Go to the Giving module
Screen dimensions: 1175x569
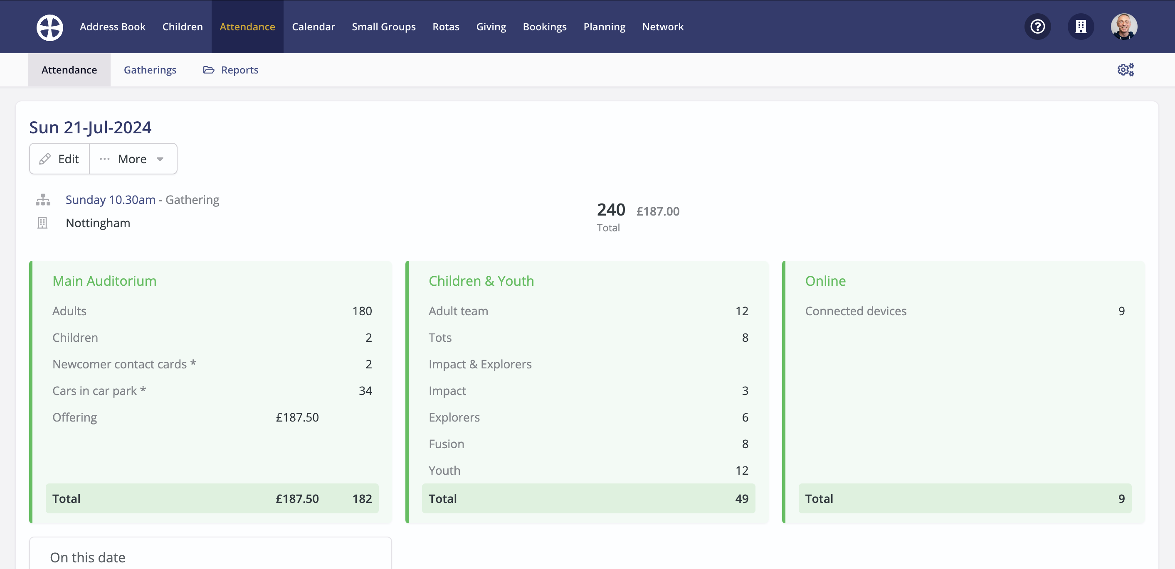click(491, 27)
